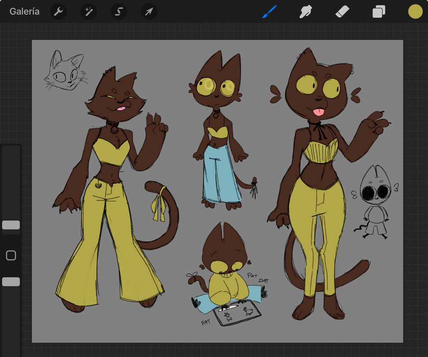Tap the square Modify button in sidebar
Image resolution: width=428 pixels, height=357 pixels.
(x=11, y=255)
